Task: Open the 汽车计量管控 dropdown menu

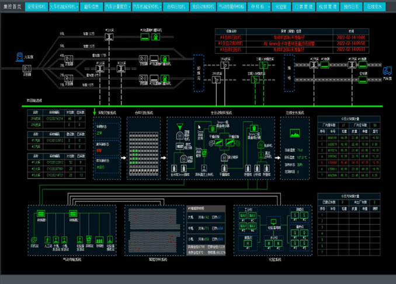Action: click(116, 7)
